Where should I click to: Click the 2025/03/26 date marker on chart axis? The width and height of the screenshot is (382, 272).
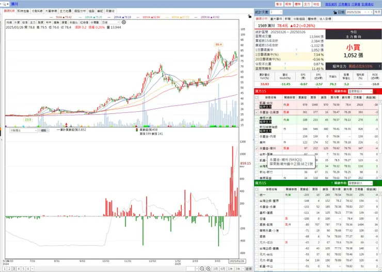(x=237, y=261)
